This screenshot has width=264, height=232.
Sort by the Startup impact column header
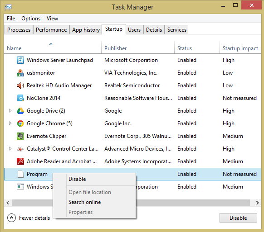[x=240, y=47]
